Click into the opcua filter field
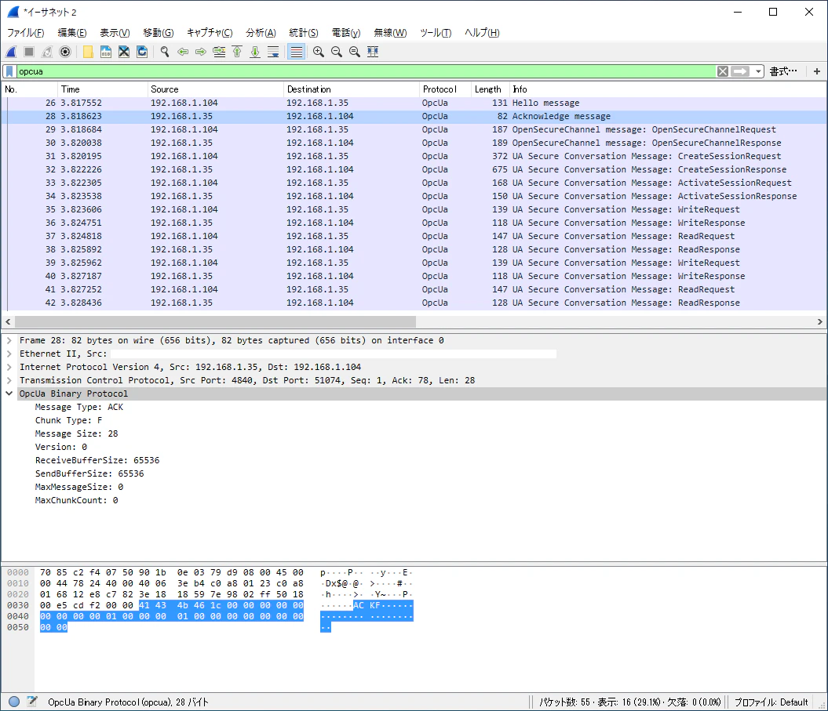The width and height of the screenshot is (828, 711). 366,71
